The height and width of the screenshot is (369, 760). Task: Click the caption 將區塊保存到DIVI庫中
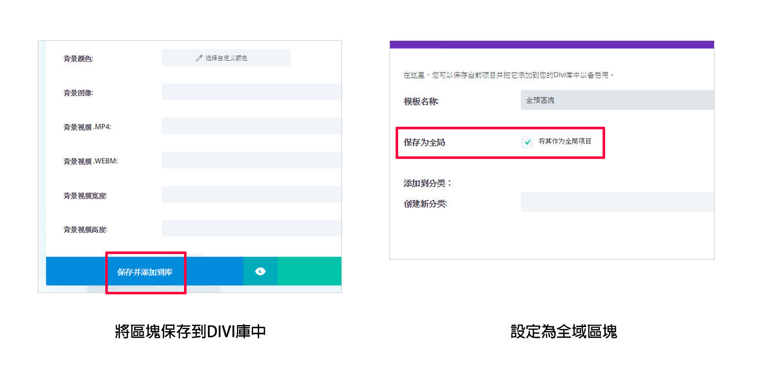pyautogui.click(x=190, y=332)
